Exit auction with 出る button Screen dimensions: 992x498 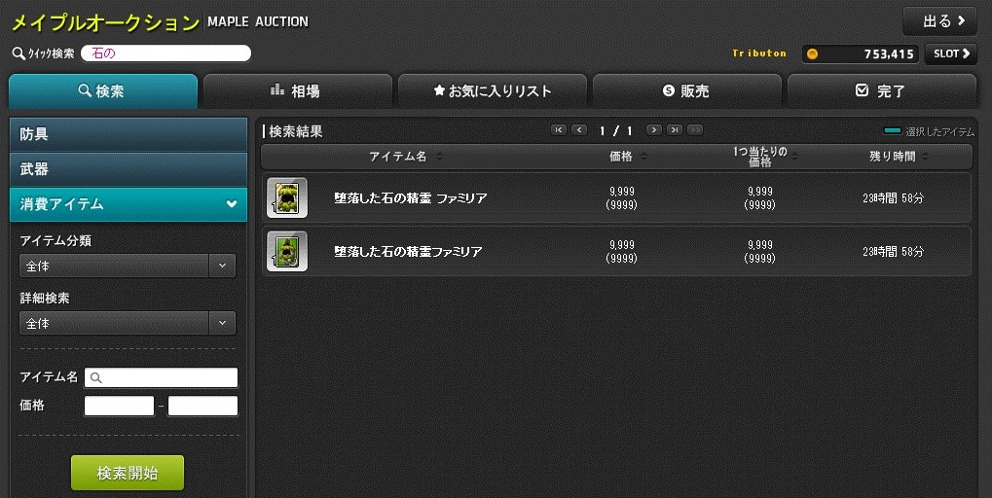(939, 20)
